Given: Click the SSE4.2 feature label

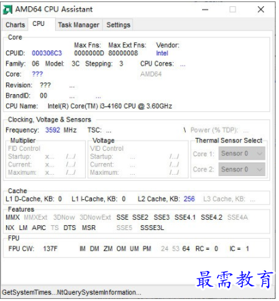Looking at the screenshot, I should point(212,217).
